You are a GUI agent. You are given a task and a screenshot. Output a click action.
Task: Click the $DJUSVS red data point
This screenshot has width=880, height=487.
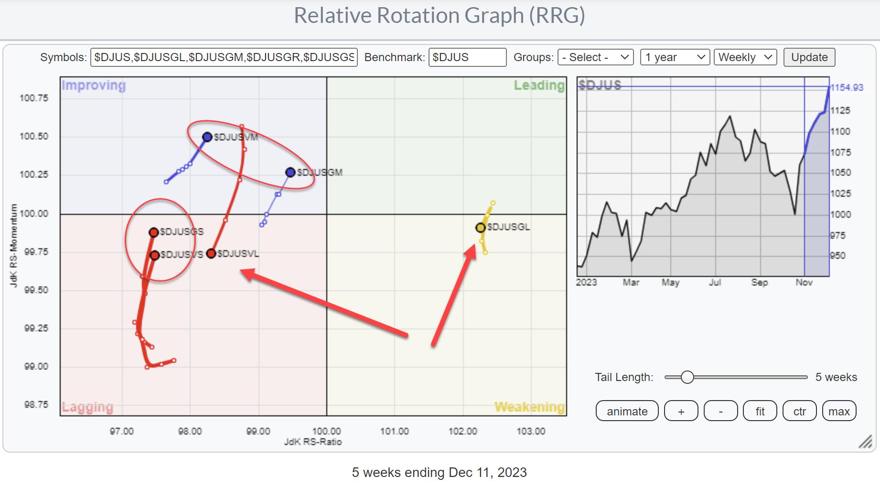point(154,255)
